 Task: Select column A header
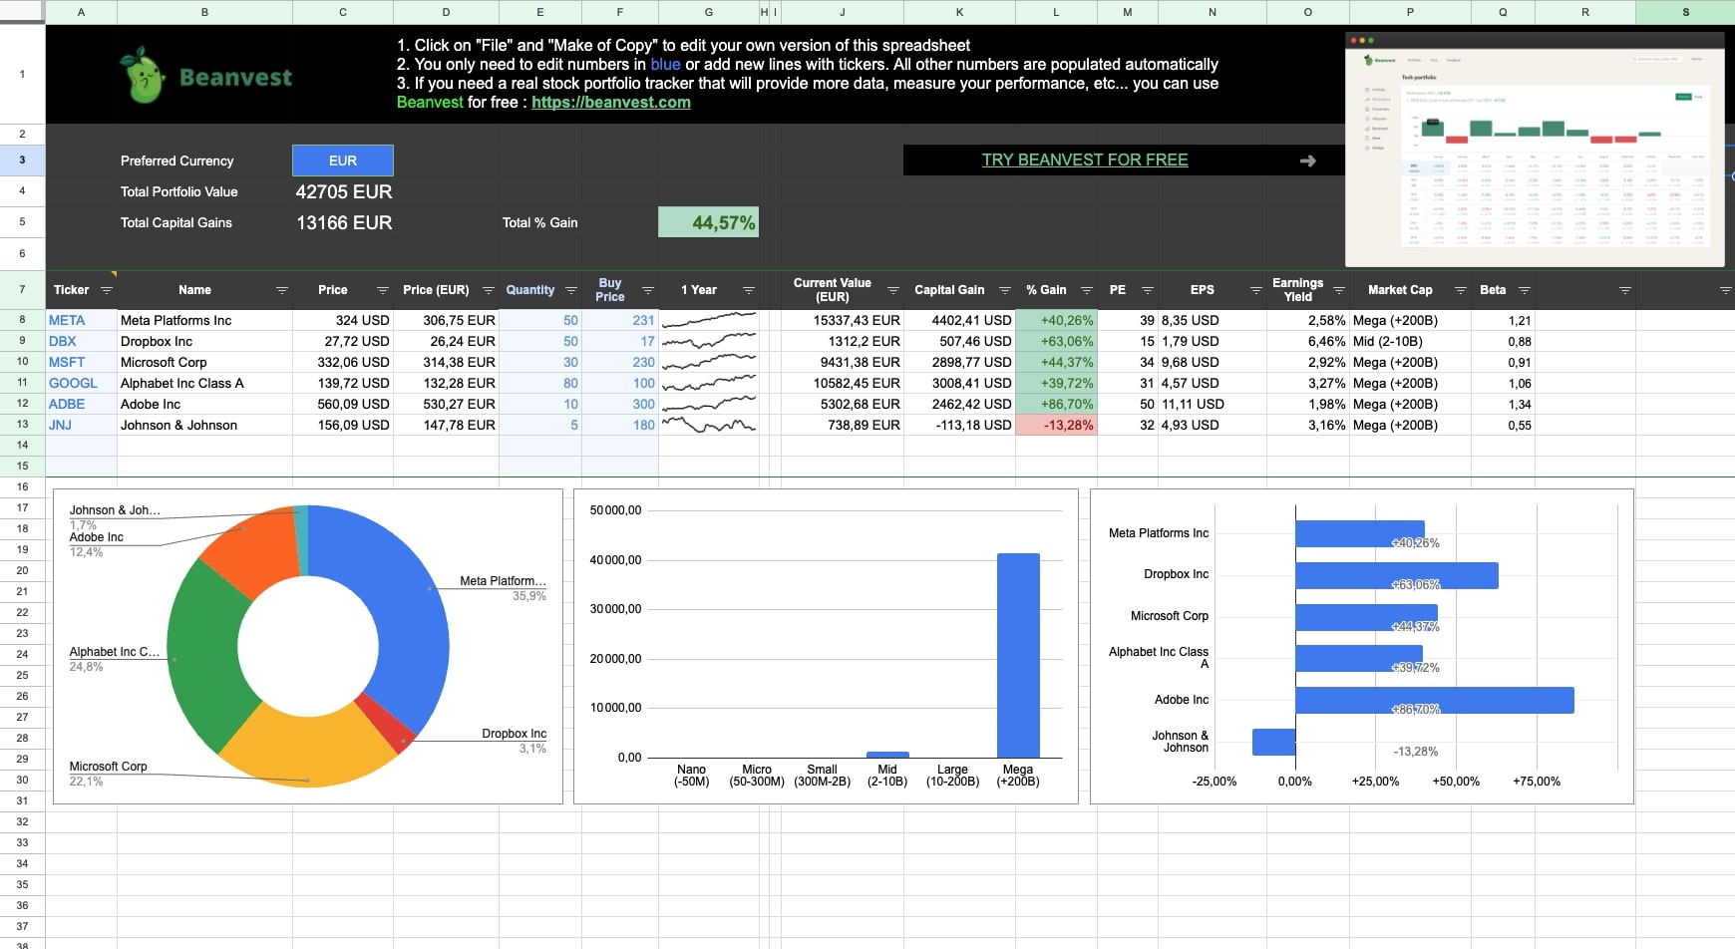pos(81,12)
